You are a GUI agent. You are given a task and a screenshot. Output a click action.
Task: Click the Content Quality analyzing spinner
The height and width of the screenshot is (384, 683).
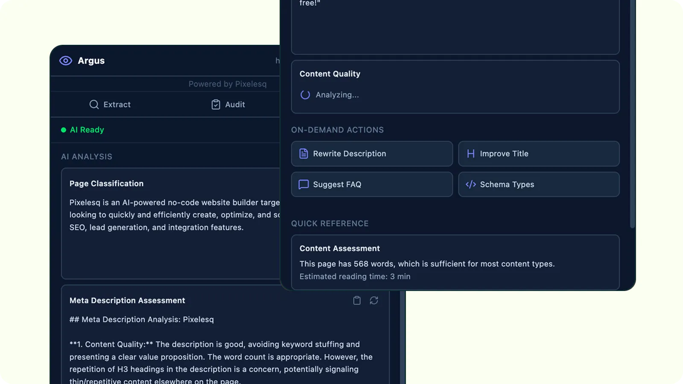(305, 95)
